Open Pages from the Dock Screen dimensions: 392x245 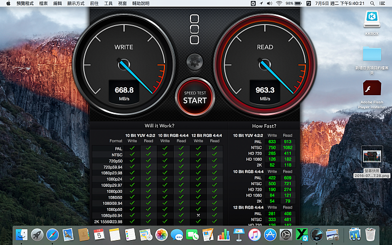(x=208, y=235)
